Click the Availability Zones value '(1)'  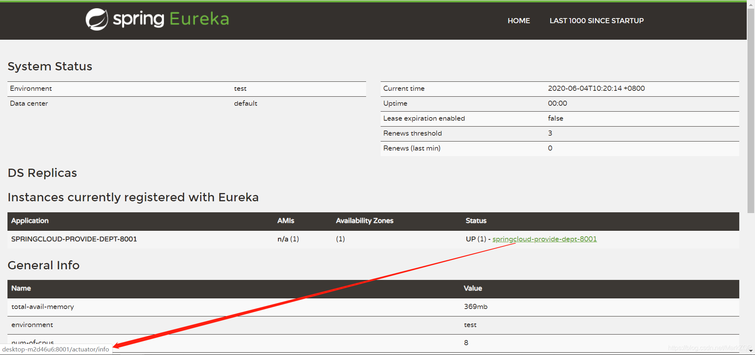click(340, 239)
